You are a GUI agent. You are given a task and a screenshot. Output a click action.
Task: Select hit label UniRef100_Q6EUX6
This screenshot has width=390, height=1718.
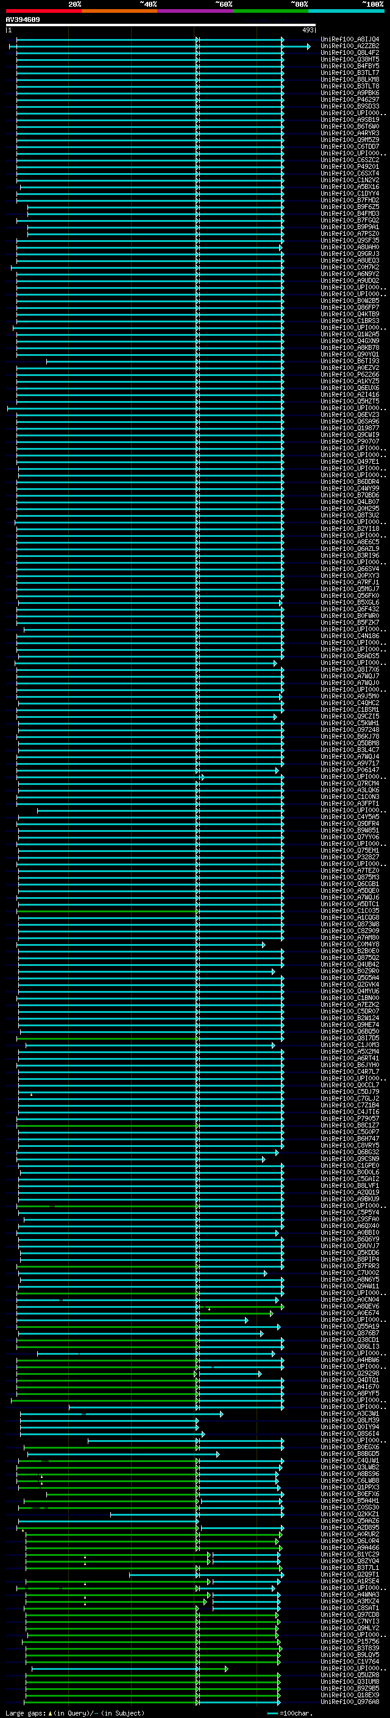click(350, 388)
